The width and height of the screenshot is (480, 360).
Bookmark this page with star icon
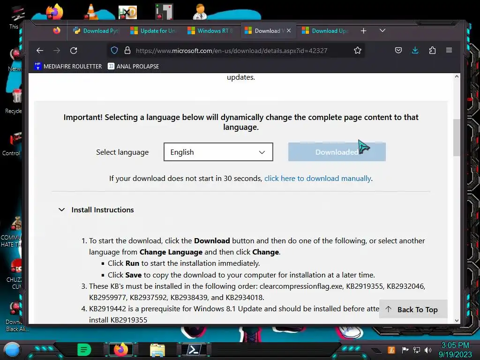[x=358, y=51]
